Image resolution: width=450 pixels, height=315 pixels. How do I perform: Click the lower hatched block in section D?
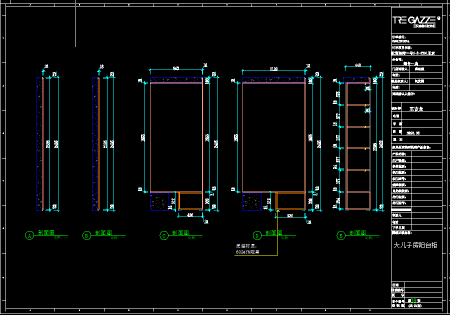(x=252, y=201)
